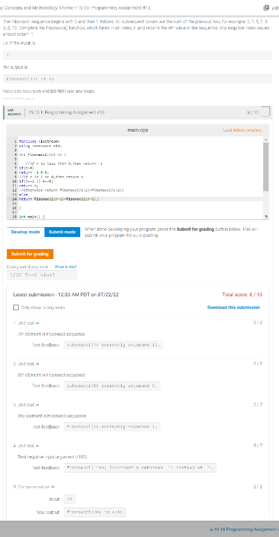
Task: Click '7th element in Fibonacci sequence' description
Action: 51,334
